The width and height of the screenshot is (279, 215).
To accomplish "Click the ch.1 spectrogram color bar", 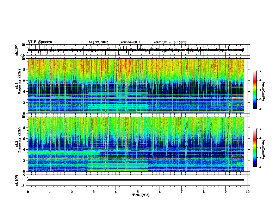I will pos(255,90).
